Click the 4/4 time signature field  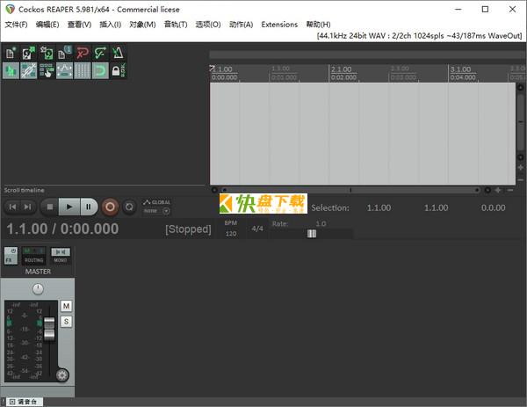coord(257,229)
